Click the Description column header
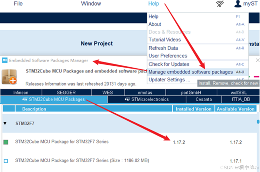This screenshot has height=172, width=260. (x=94, y=109)
